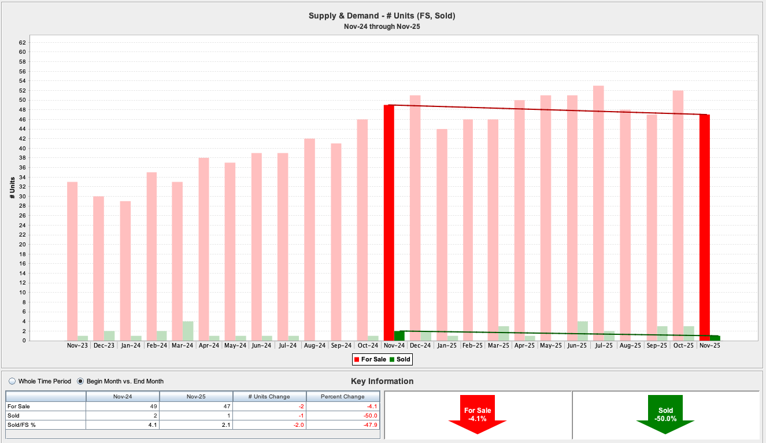Click the Nov-24 table column header
Image resolution: width=766 pixels, height=443 pixels.
pyautogui.click(x=123, y=397)
